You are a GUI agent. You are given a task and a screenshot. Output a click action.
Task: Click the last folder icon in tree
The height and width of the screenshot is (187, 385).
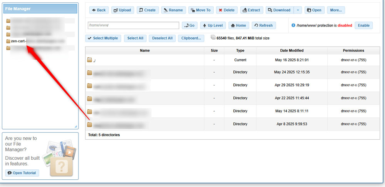(8, 48)
